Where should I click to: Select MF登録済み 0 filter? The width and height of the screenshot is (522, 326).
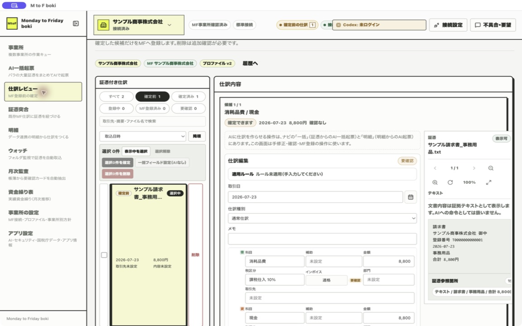click(x=152, y=108)
